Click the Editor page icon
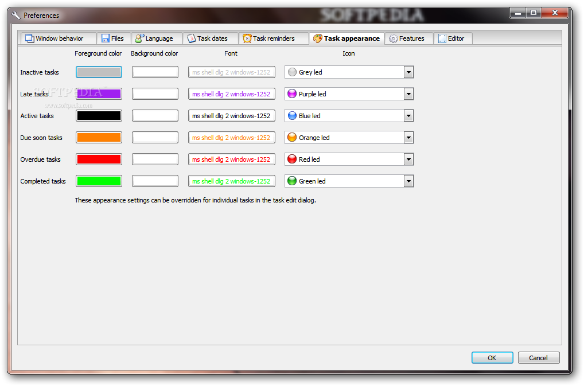Viewport: 584px width, 386px height. 442,38
